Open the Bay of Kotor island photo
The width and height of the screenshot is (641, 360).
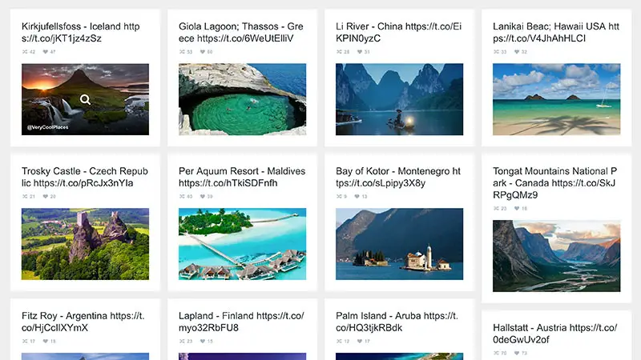(399, 244)
